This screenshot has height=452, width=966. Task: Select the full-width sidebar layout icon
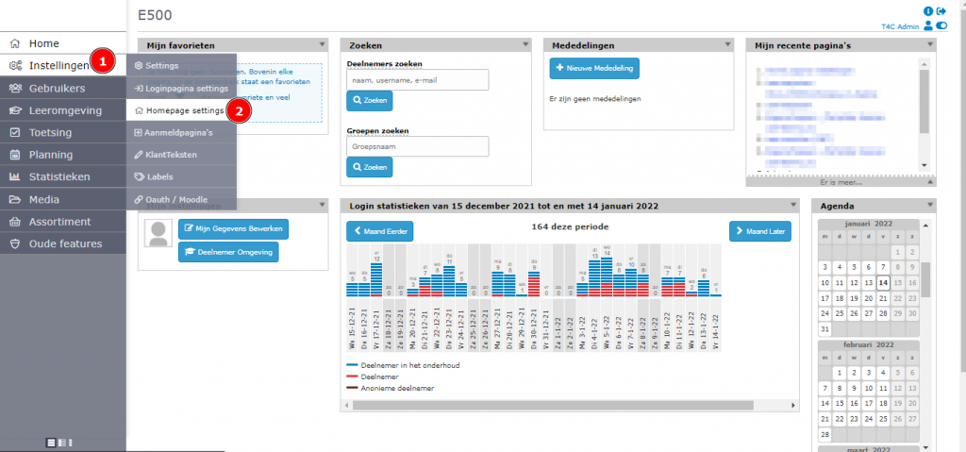(x=51, y=442)
